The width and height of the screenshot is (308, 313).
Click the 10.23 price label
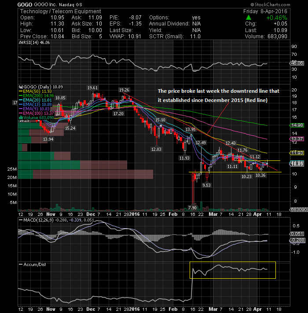246,176
